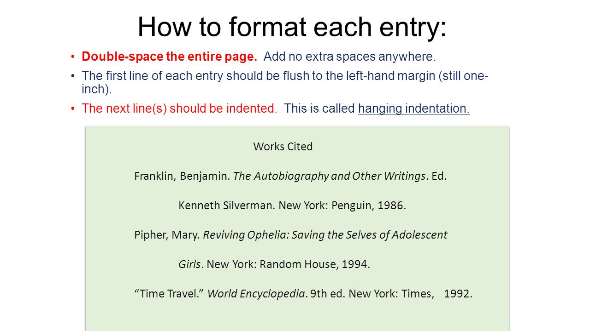Select the bold 'Double-space the entire page.' text
The height and width of the screenshot is (331, 590).
tap(169, 57)
